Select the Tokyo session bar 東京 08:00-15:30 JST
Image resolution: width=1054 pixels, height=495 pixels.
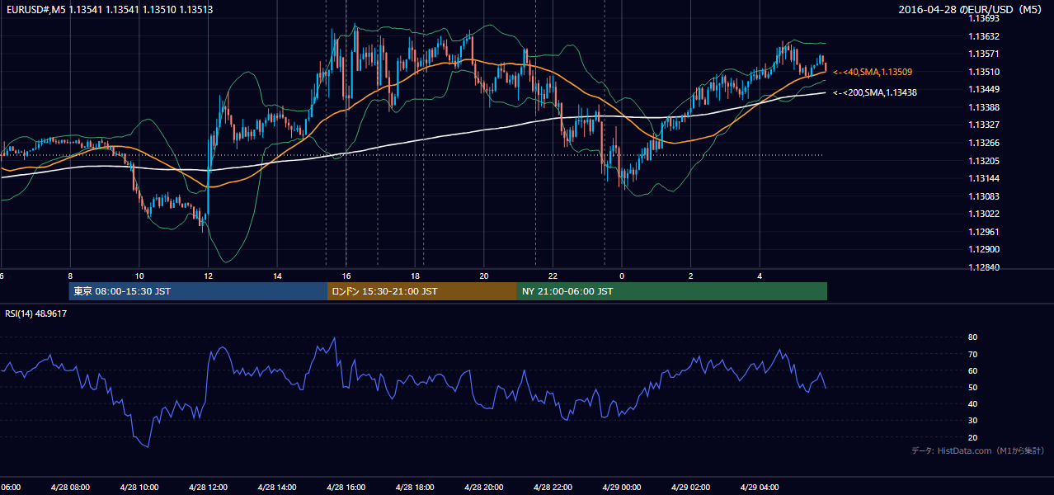(199, 291)
